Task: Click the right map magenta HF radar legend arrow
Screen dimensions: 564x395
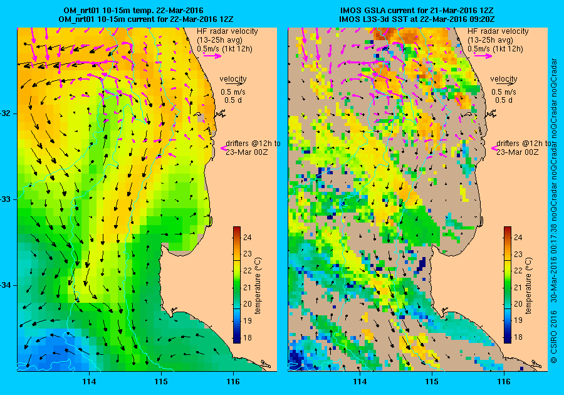Action: click(x=483, y=56)
